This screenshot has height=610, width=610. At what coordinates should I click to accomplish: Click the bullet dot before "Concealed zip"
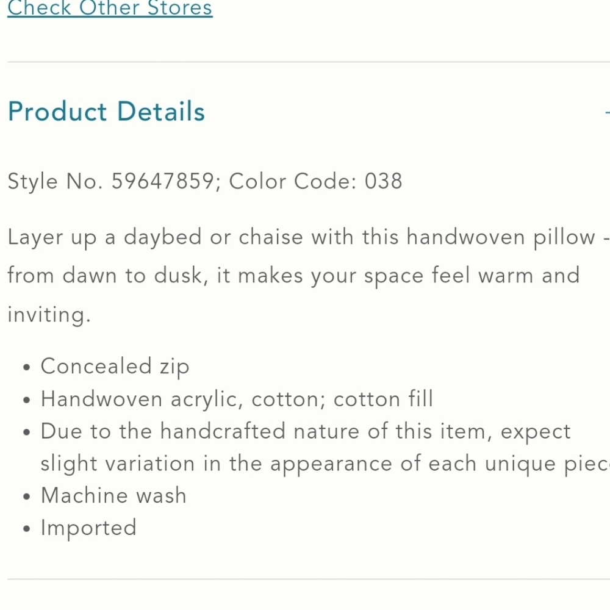pos(26,368)
